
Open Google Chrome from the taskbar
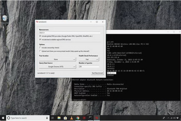(78, 118)
